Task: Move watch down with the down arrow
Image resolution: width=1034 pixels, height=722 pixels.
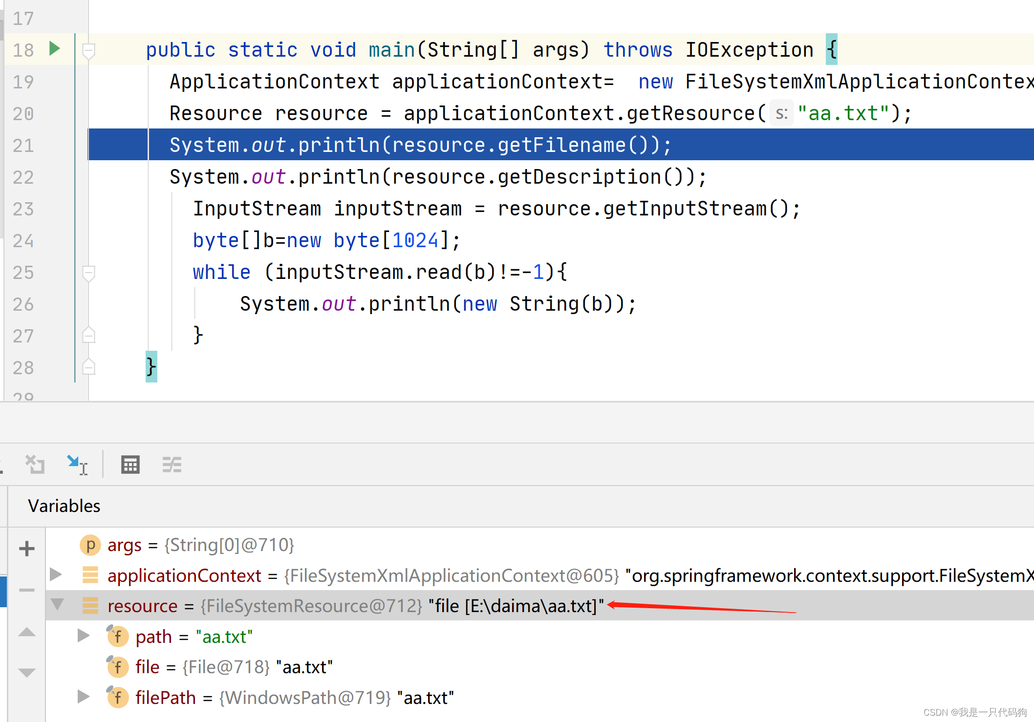Action: 27,673
